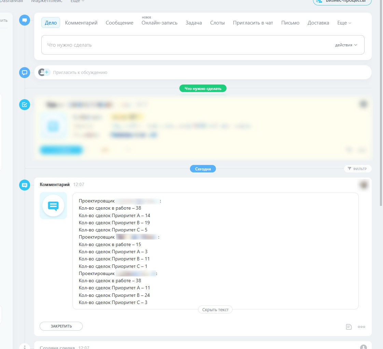The height and width of the screenshot is (349, 383).
Task: Click the green 'Что нужно сделать' label
Action: pyautogui.click(x=203, y=89)
